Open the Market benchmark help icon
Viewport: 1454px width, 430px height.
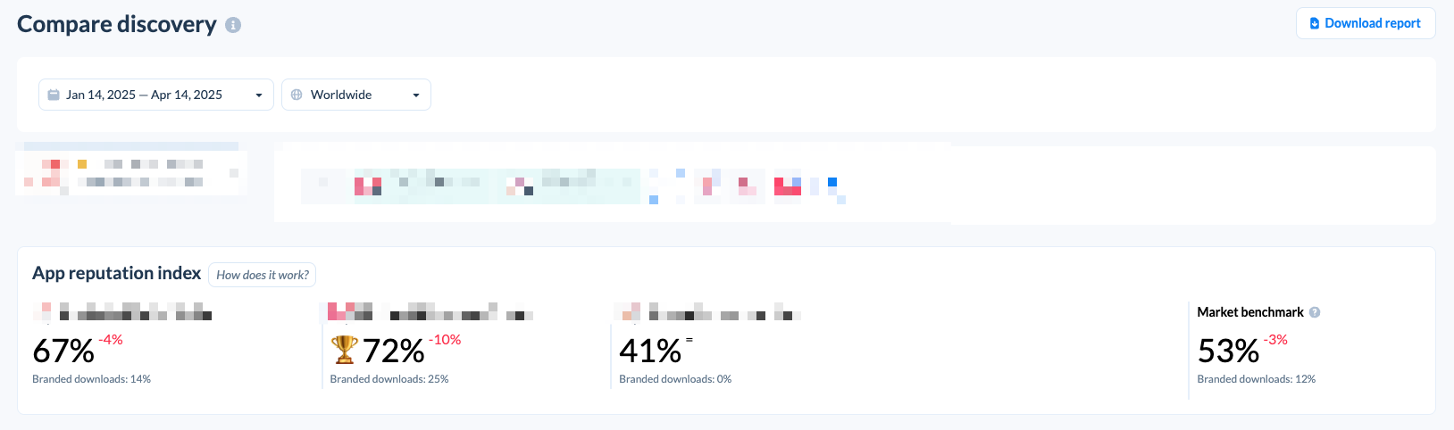pyautogui.click(x=1315, y=312)
